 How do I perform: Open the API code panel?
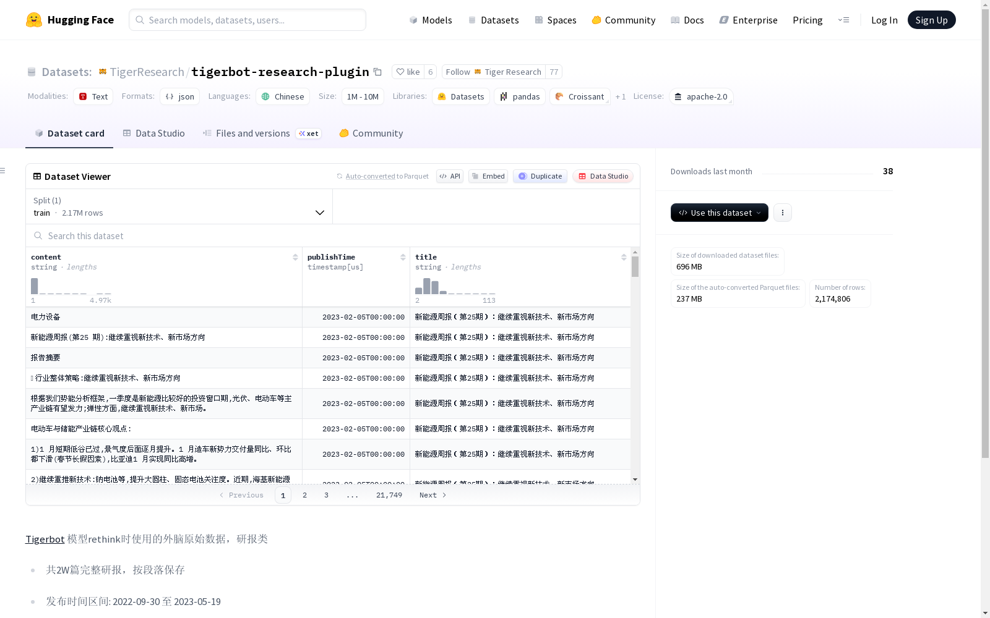click(x=450, y=176)
